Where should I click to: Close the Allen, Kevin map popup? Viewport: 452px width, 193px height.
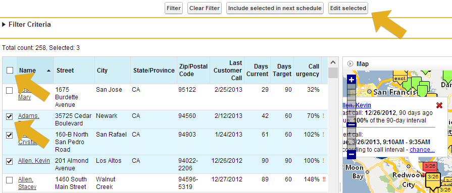coord(439,105)
